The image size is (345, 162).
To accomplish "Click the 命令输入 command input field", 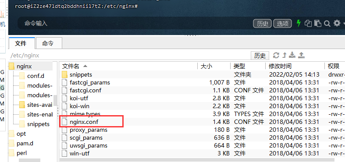I will point(134,23).
